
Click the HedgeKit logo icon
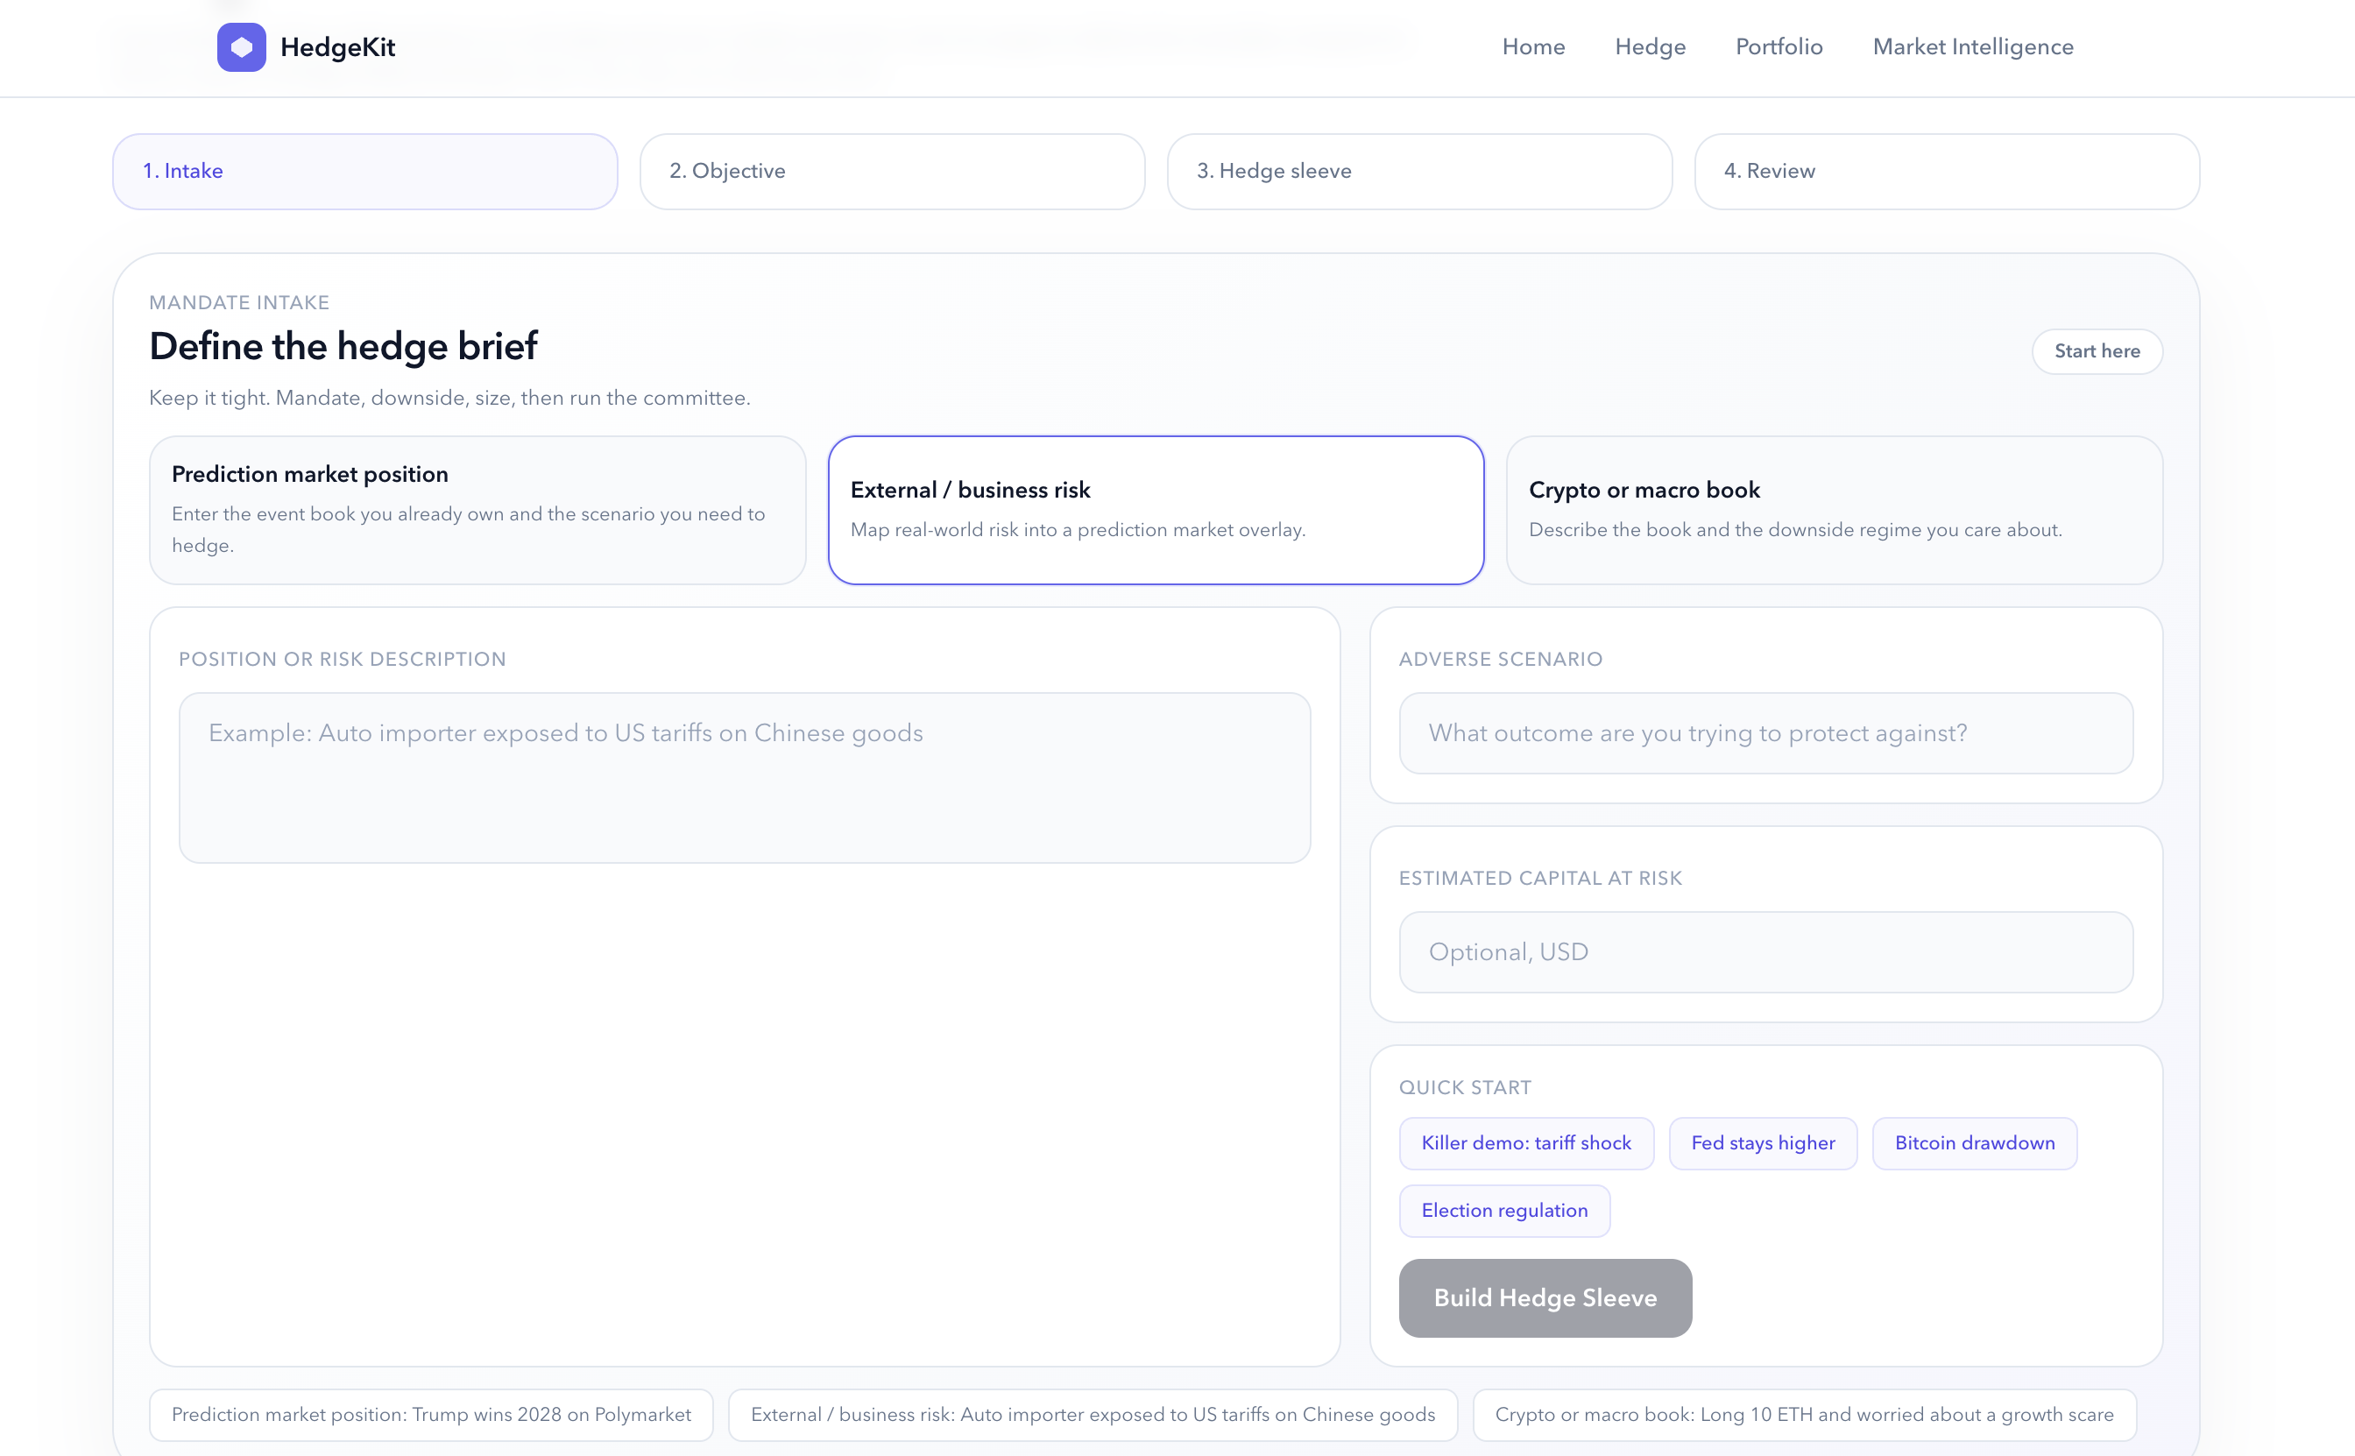(x=241, y=47)
